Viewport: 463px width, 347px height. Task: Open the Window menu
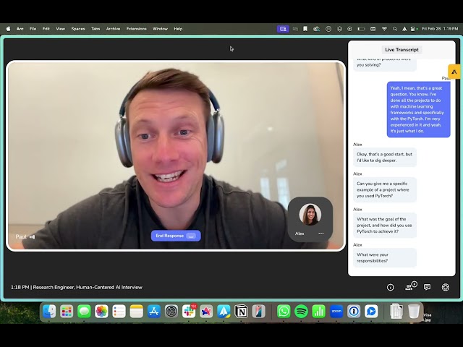point(160,29)
